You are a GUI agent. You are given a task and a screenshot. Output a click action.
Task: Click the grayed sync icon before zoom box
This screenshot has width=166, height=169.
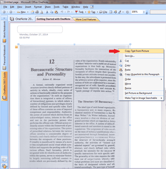coord(128,12)
